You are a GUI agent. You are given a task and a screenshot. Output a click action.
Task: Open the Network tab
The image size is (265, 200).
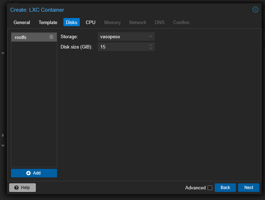pyautogui.click(x=138, y=22)
